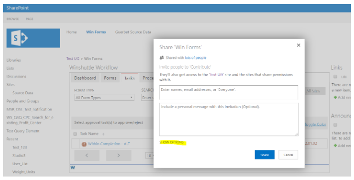Click the green plus under Links
Viewport: 354px width, 180px height.
tap(335, 97)
